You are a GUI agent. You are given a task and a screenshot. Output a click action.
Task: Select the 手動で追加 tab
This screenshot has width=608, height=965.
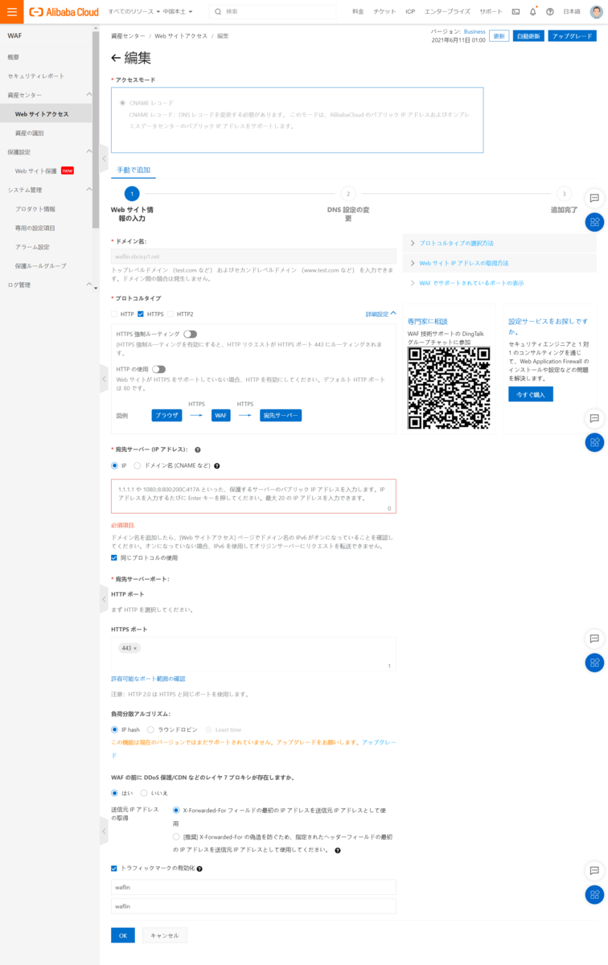point(134,170)
